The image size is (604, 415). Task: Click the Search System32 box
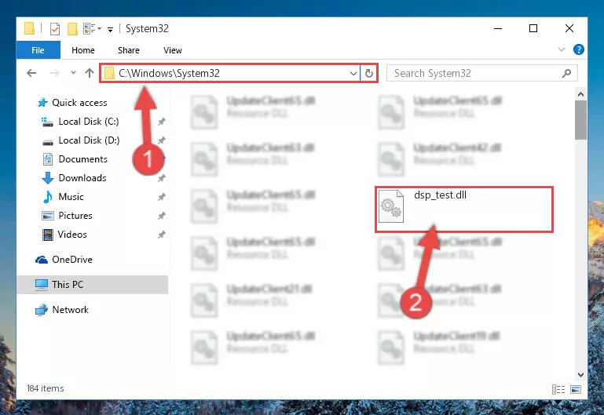[481, 73]
